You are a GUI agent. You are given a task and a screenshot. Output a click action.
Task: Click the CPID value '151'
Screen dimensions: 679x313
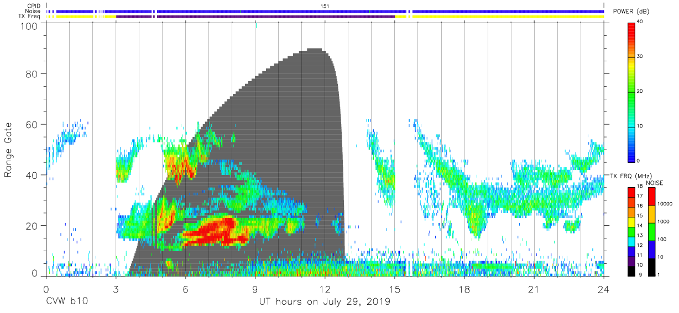point(325,6)
